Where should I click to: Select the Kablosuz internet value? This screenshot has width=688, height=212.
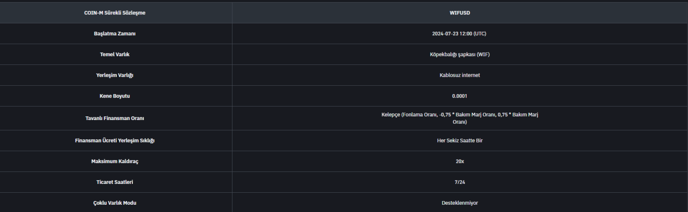459,75
